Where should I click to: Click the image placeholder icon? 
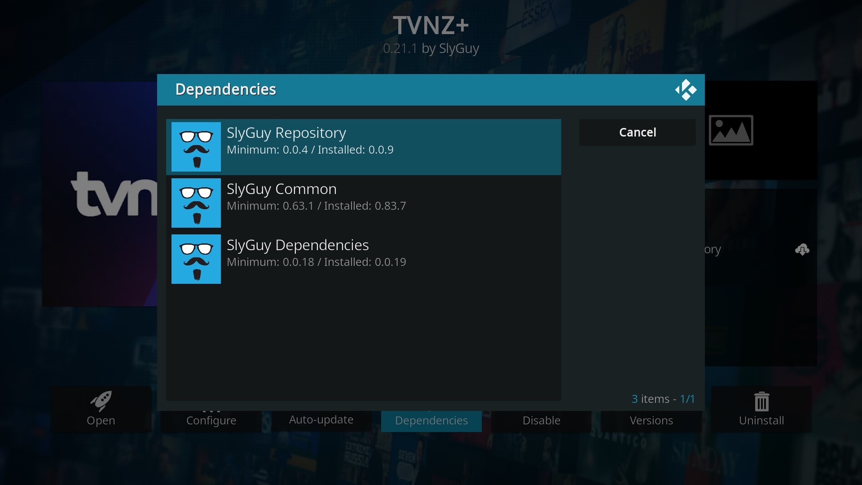tap(731, 130)
